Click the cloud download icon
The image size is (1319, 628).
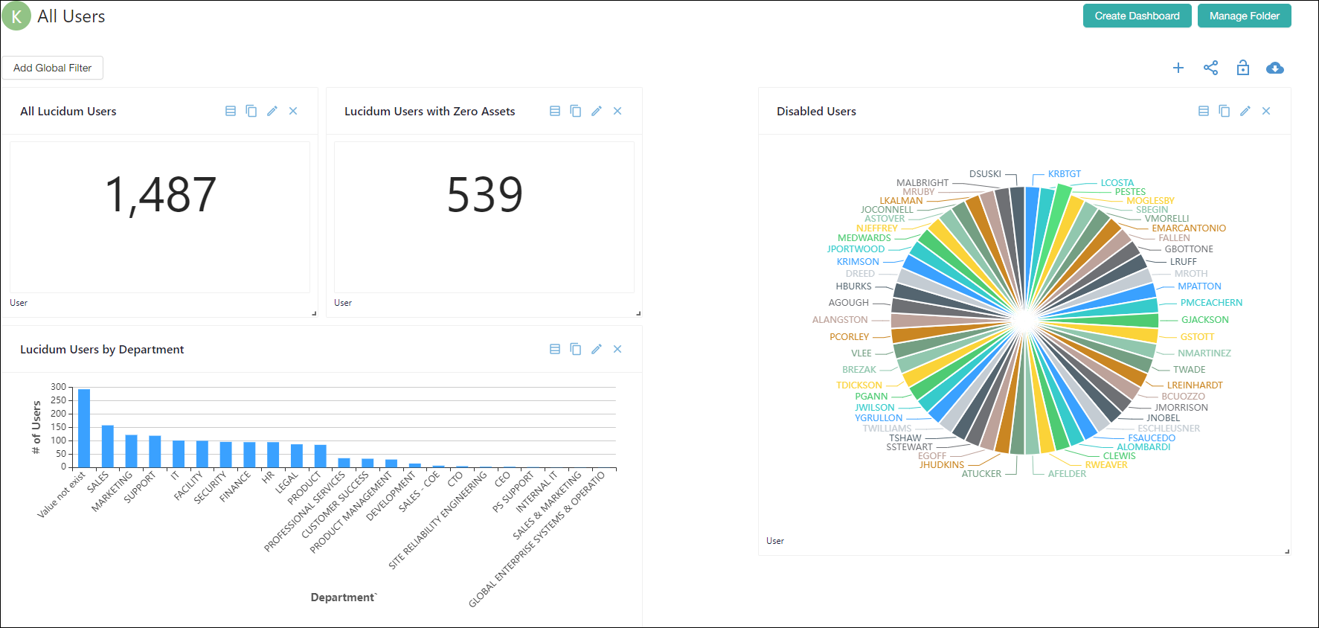pos(1274,68)
